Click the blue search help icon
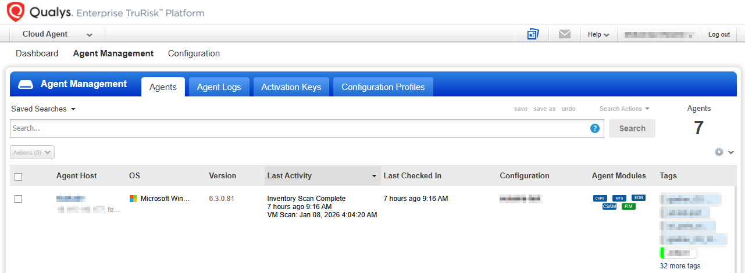The width and height of the screenshot is (745, 273). (595, 128)
